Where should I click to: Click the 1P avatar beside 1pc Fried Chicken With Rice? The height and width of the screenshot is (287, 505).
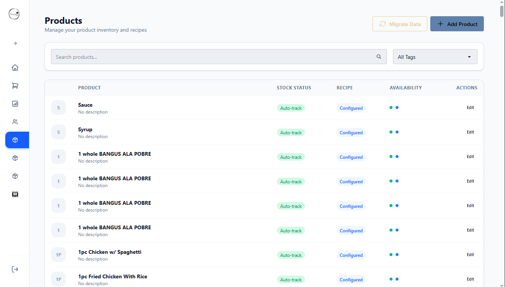tap(59, 279)
